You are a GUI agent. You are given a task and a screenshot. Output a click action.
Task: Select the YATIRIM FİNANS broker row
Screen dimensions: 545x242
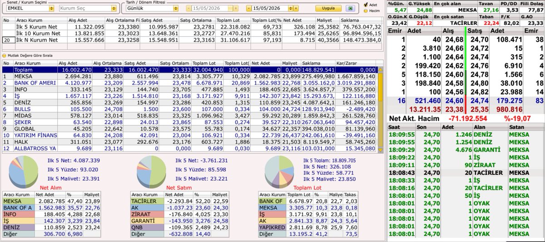190,135
